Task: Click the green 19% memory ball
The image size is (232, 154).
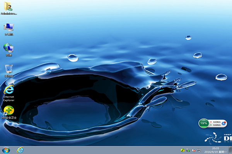Action: coord(204,123)
